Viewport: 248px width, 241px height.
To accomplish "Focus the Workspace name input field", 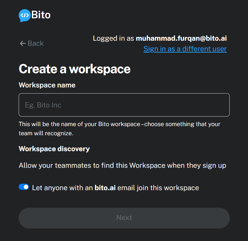I will (124, 105).
